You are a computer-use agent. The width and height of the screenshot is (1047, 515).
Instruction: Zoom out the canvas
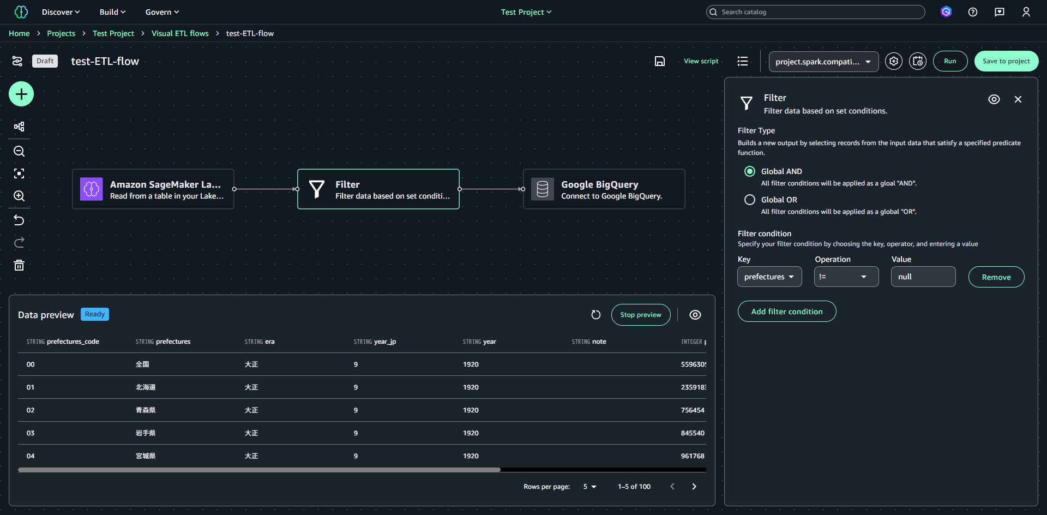[x=19, y=151]
